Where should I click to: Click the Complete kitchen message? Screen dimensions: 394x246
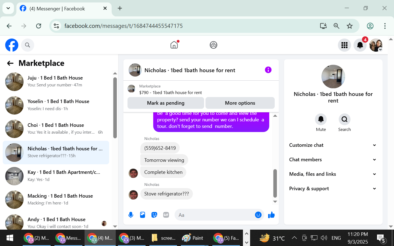163,172
